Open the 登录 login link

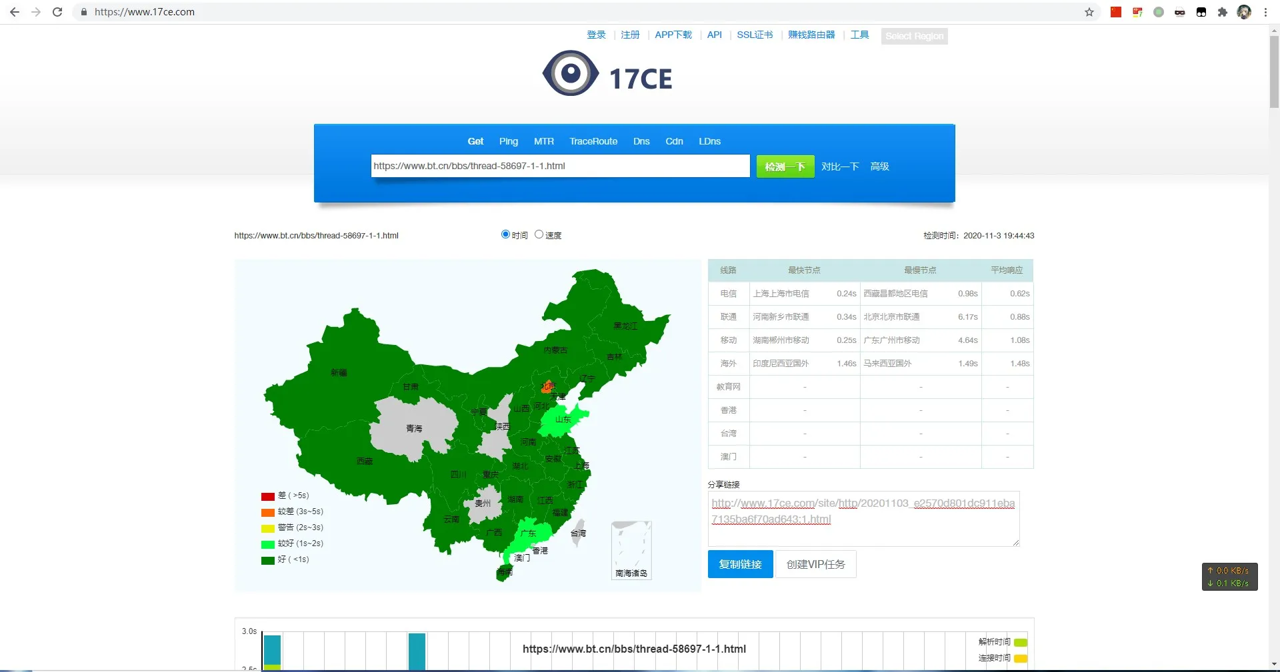tap(596, 35)
